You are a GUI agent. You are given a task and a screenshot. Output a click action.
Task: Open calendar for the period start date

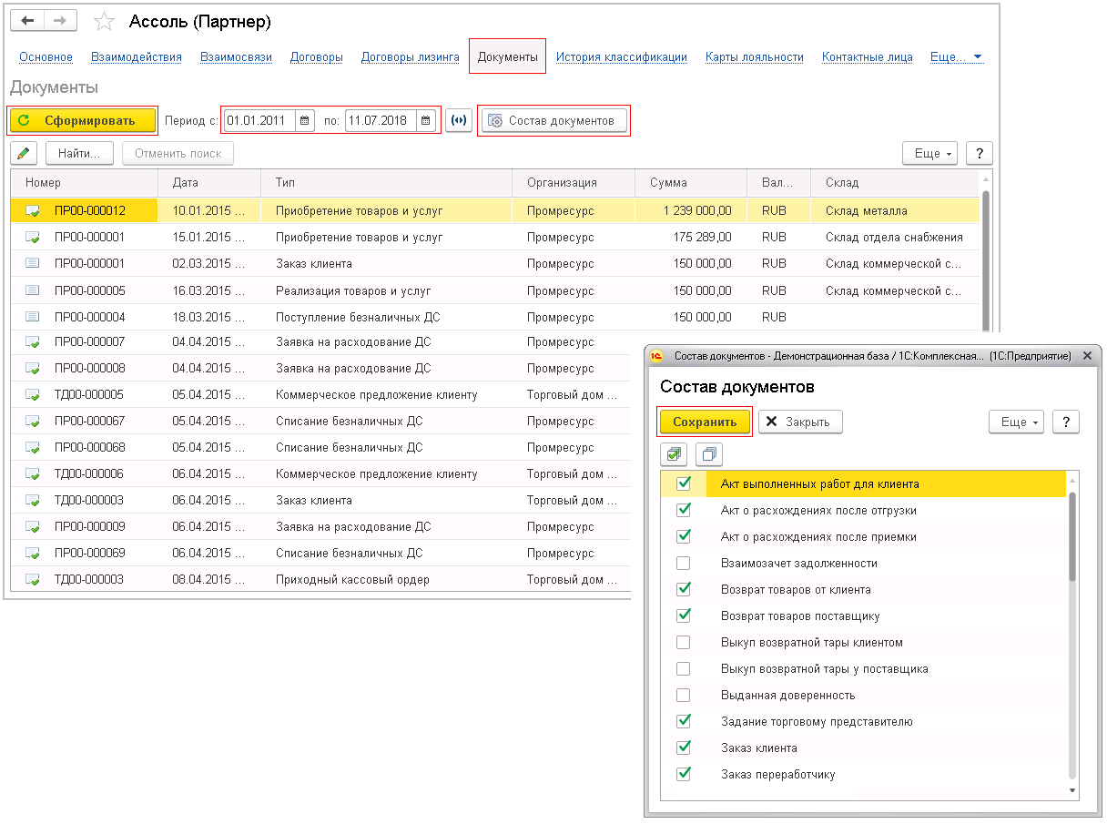pyautogui.click(x=305, y=120)
